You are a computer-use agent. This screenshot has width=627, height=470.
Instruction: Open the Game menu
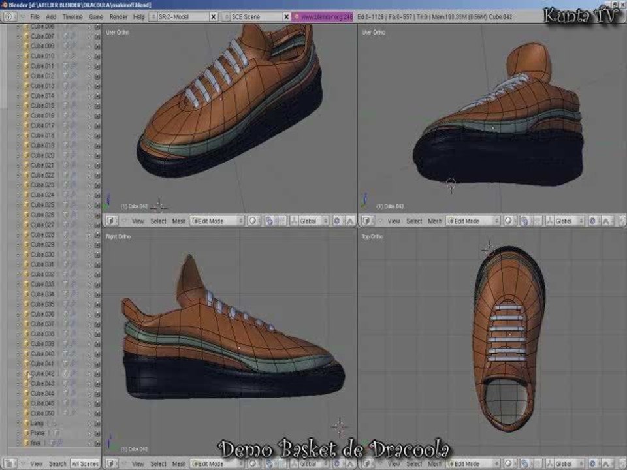96,17
